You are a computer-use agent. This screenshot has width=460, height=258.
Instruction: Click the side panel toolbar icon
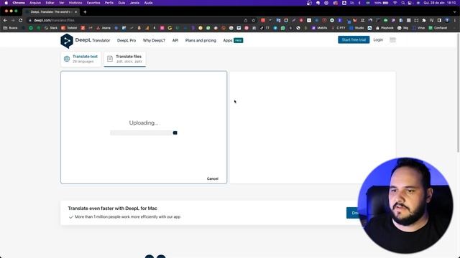pos(439,20)
